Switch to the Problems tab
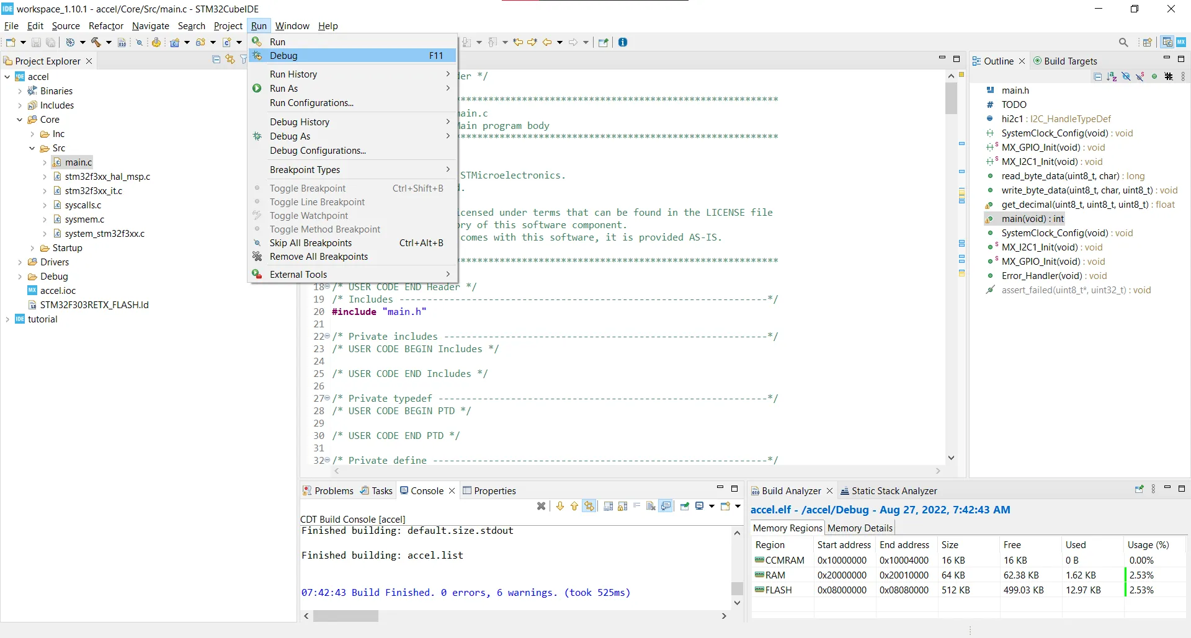 coord(328,490)
